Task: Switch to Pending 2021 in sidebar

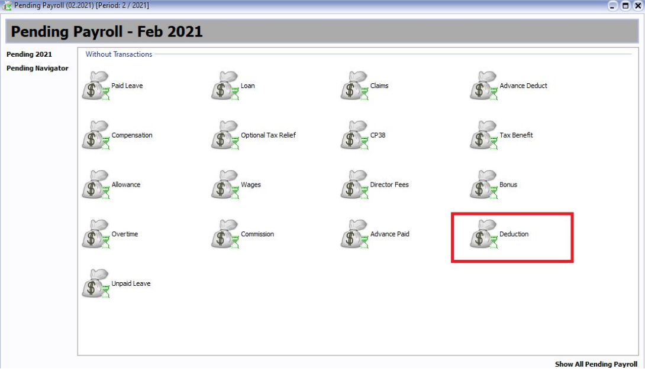Action: tap(29, 54)
